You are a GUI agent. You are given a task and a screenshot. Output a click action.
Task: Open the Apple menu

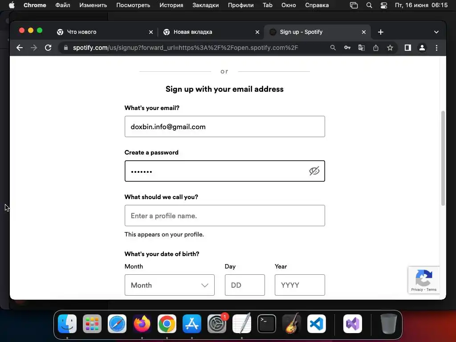[x=12, y=5]
